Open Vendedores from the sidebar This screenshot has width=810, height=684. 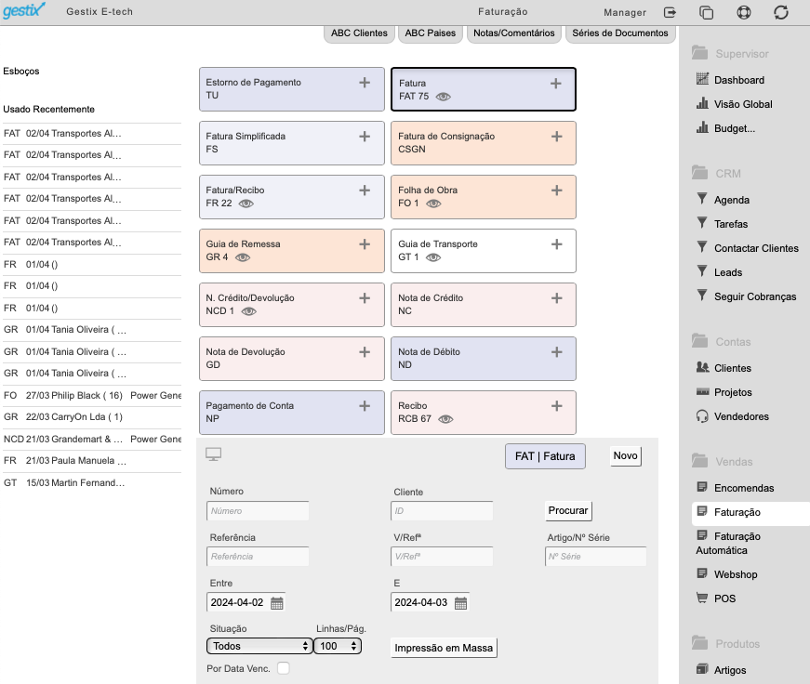tap(741, 416)
